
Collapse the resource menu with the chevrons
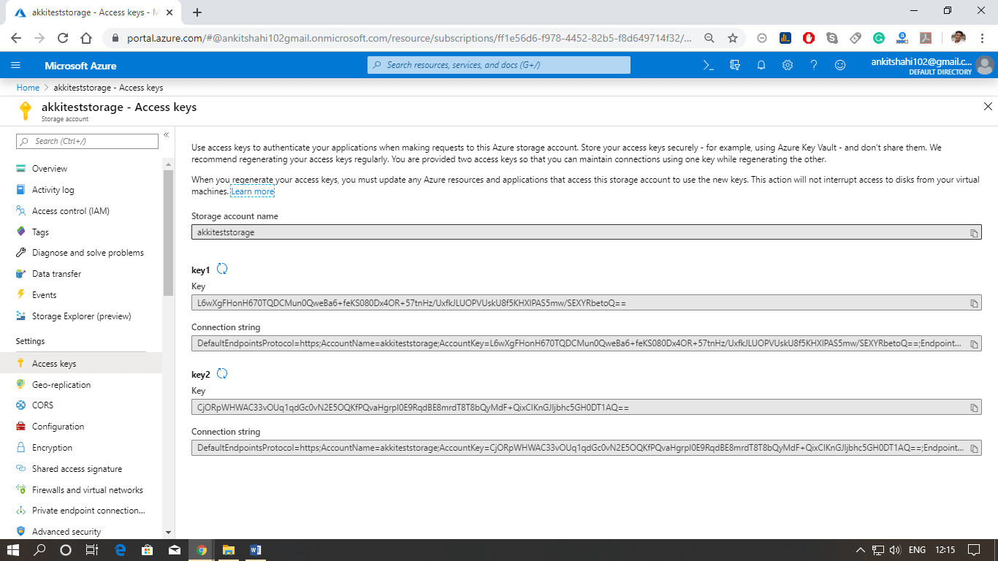(166, 134)
